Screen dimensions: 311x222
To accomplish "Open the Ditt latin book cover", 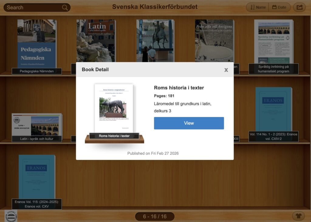I will coord(155,40).
